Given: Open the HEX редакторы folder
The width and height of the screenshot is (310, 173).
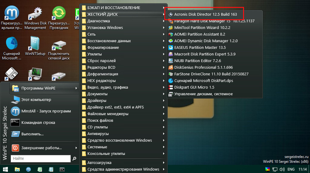Looking at the screenshot, I should point(124,81).
